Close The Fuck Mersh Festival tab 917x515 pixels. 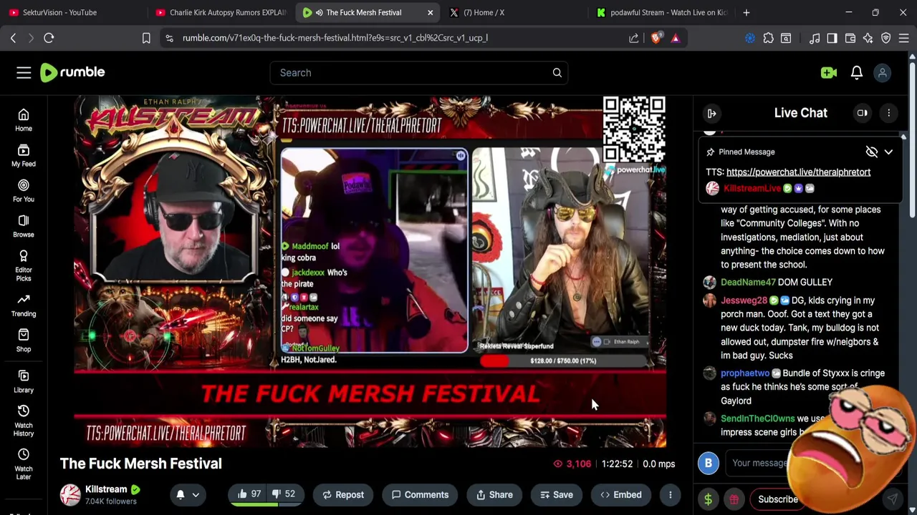[x=430, y=12]
